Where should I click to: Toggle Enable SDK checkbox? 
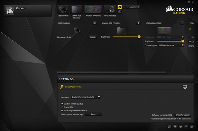point(62,107)
